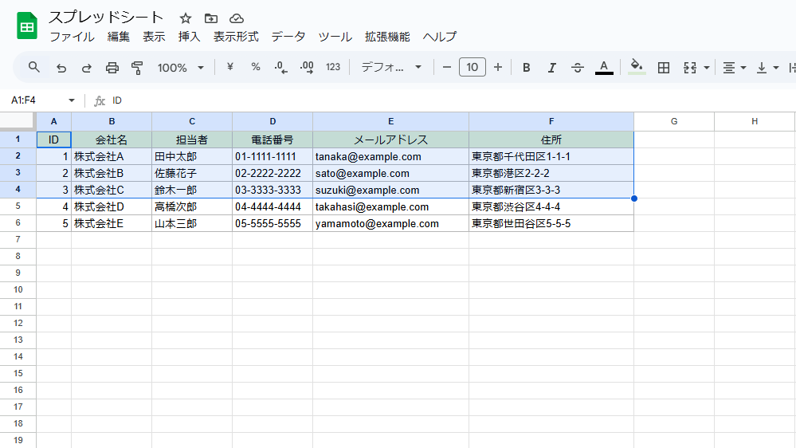796x448 pixels.
Task: Open more number formats 123
Action: (x=333, y=67)
